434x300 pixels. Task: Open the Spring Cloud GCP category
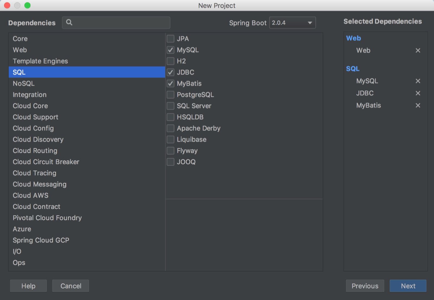(x=87, y=240)
